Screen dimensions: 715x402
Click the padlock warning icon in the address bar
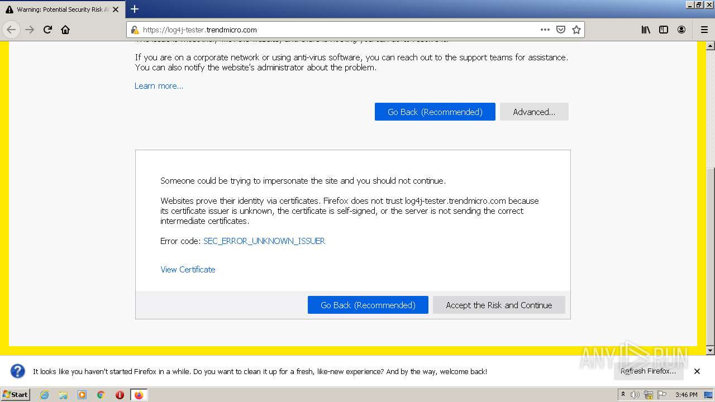click(135, 30)
